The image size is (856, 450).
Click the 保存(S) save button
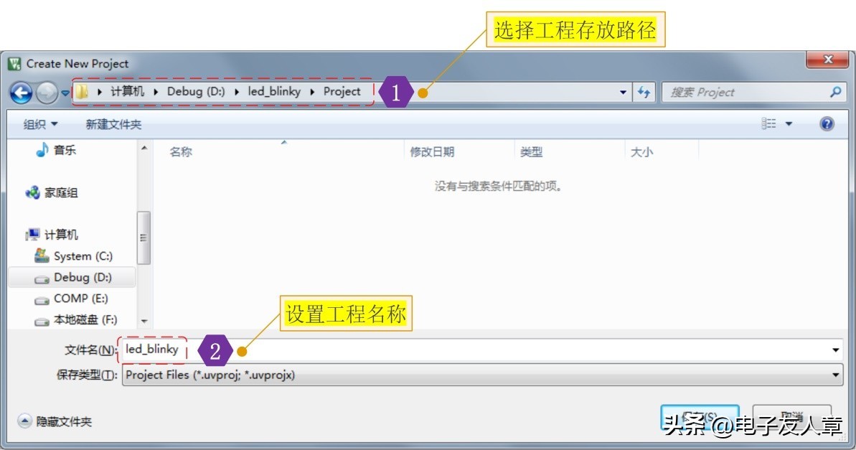point(700,418)
